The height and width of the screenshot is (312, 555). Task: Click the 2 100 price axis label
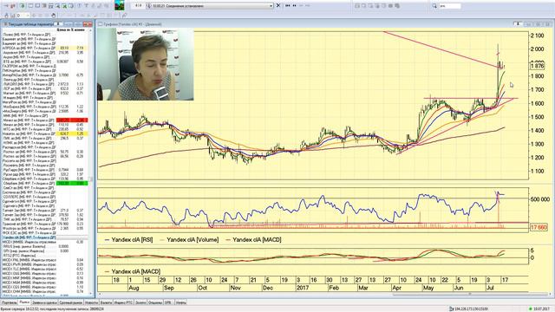click(x=538, y=36)
